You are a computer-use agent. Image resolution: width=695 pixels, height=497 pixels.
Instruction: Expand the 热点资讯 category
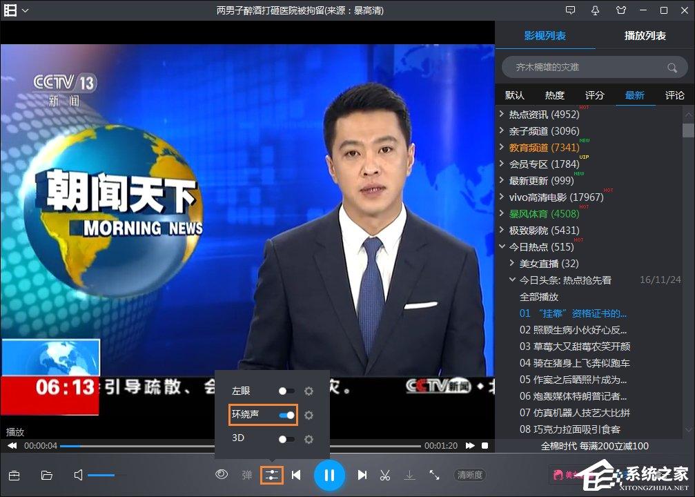(x=502, y=115)
